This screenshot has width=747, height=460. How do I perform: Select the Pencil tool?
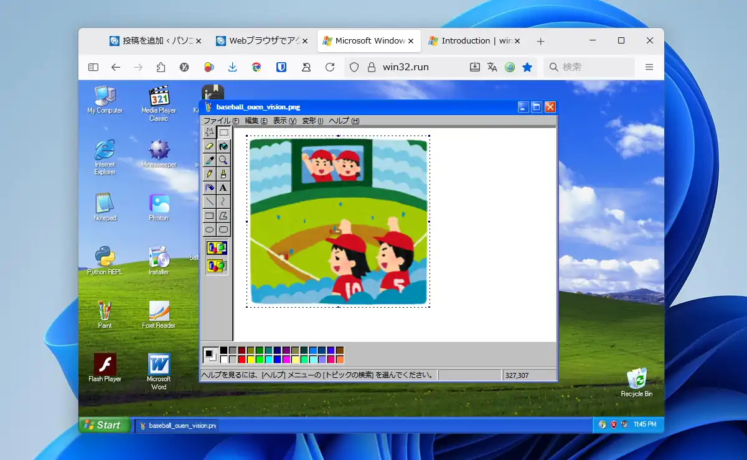(210, 174)
